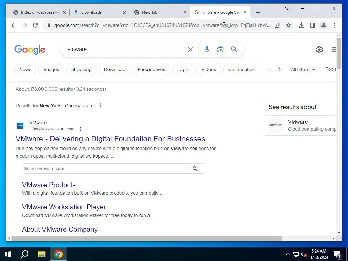Viewport: 348px width, 261px height.
Task: Open the Chrome profile avatar
Action: click(324, 25)
